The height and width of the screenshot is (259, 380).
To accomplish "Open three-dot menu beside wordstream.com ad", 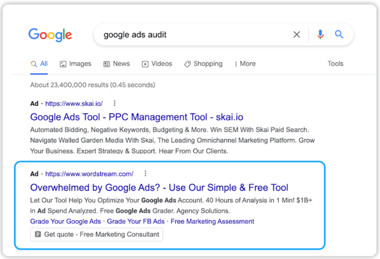I will [145, 173].
